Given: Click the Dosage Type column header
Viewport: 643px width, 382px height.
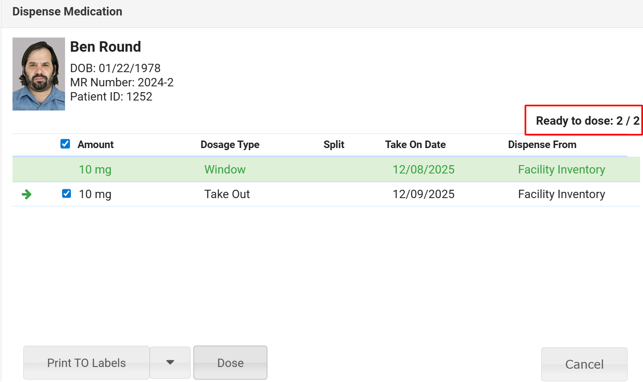Looking at the screenshot, I should pos(230,145).
